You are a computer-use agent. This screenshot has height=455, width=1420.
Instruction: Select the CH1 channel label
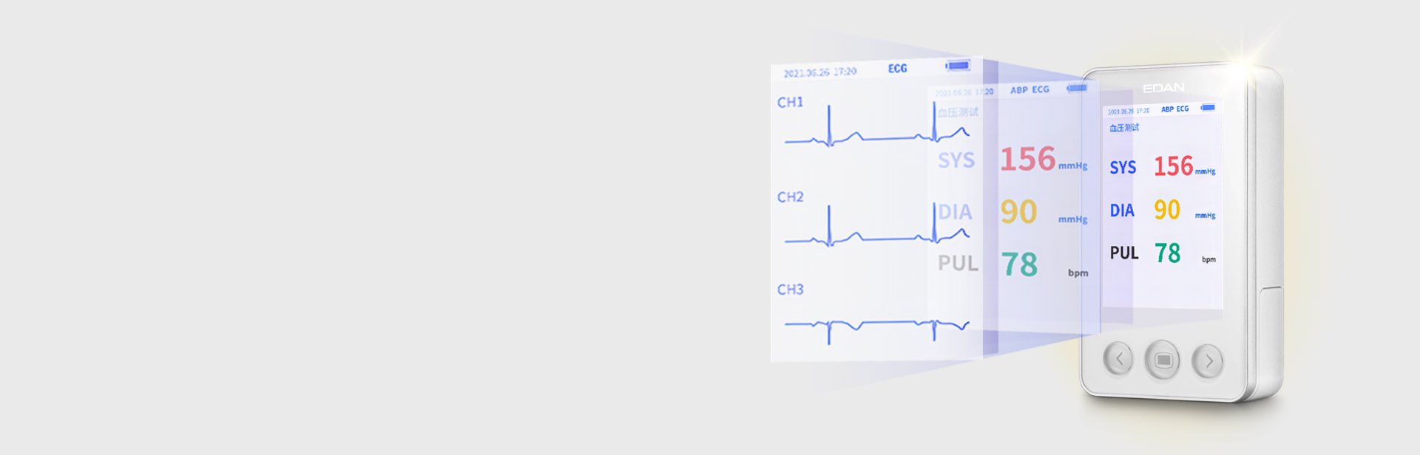pos(790,102)
